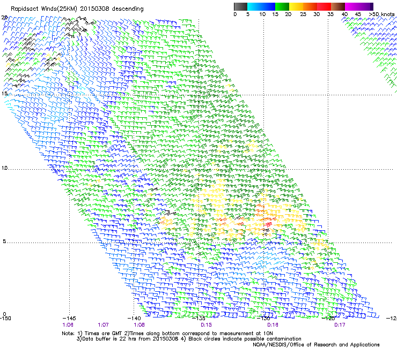This screenshot has width=397, height=348.
Task: Click the orange 25-30 knots legend swatch
Action: coord(310,6)
